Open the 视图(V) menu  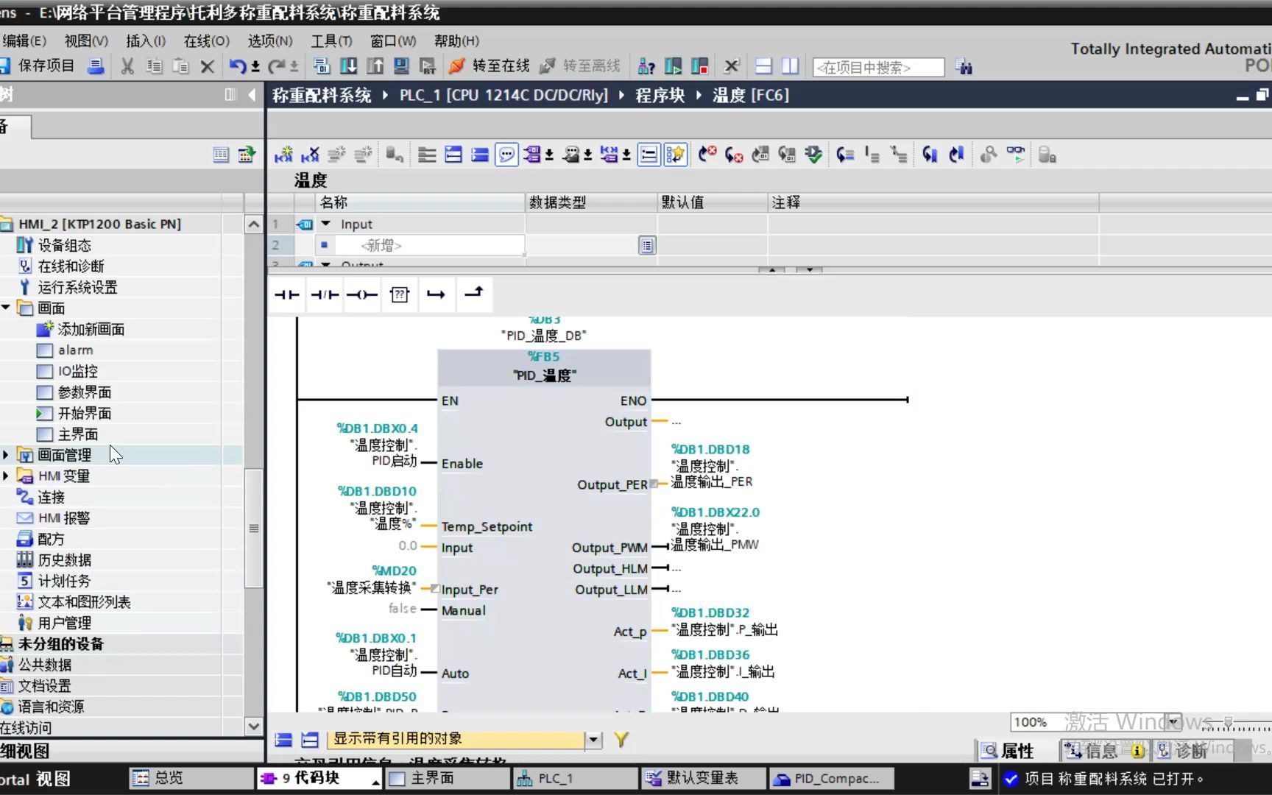(x=86, y=41)
